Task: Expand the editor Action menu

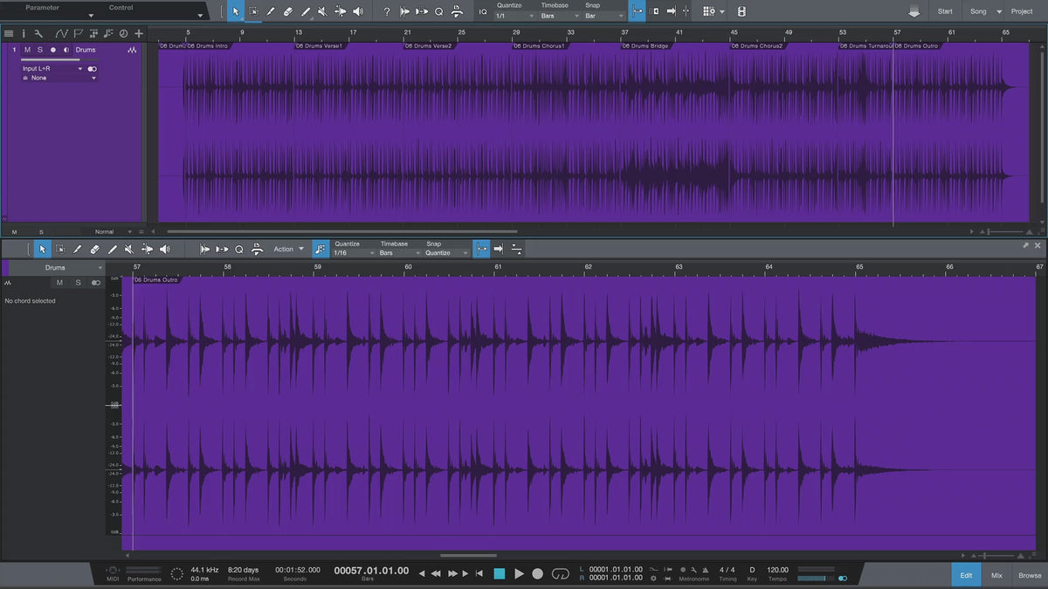Action: (x=289, y=249)
